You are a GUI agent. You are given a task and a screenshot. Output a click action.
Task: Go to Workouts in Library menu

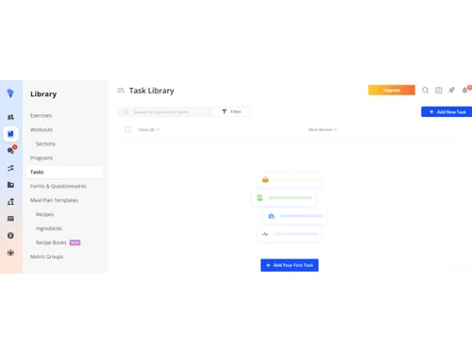tap(42, 129)
